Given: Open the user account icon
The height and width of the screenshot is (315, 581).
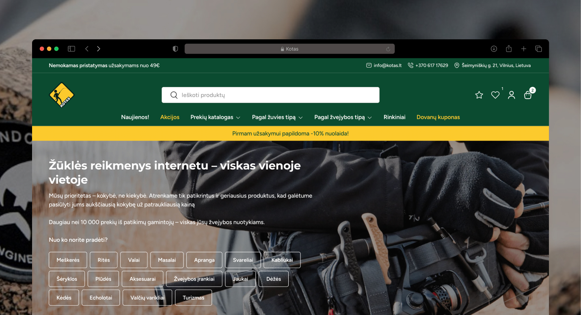Looking at the screenshot, I should click(512, 95).
